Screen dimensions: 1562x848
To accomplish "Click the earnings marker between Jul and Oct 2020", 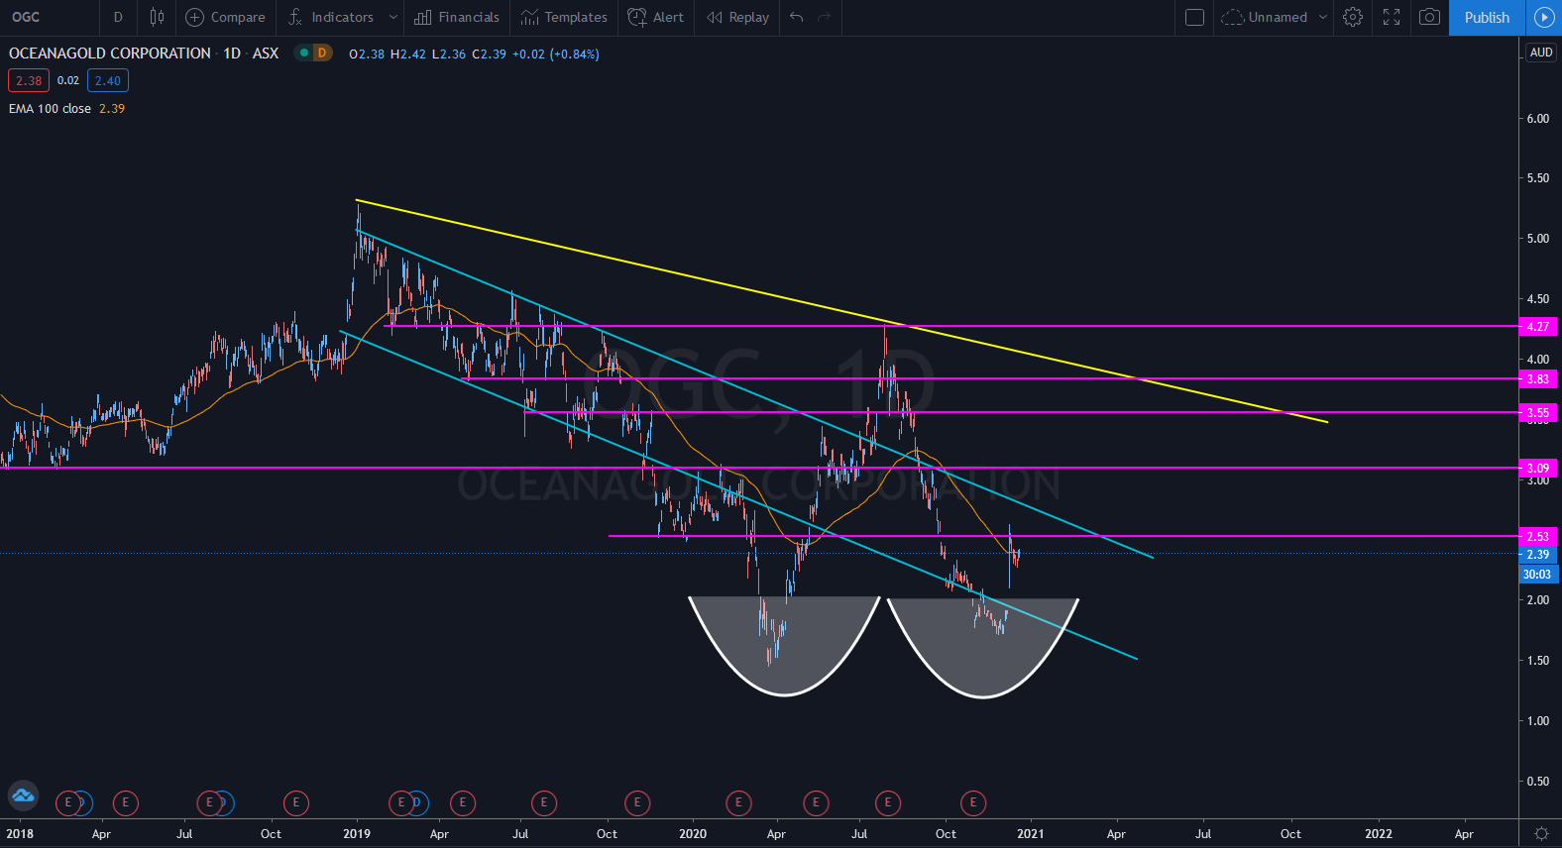I will [888, 802].
